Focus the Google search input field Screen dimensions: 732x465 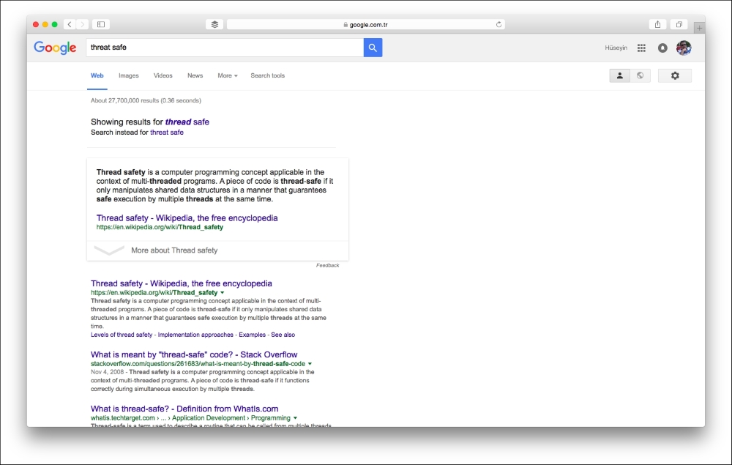(225, 47)
